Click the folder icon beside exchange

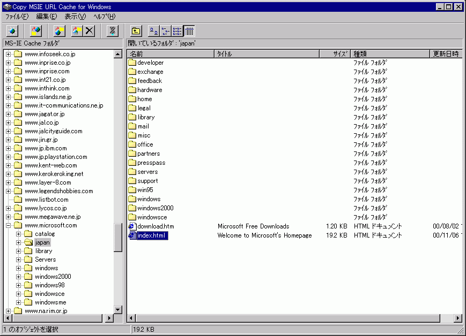pos(132,72)
